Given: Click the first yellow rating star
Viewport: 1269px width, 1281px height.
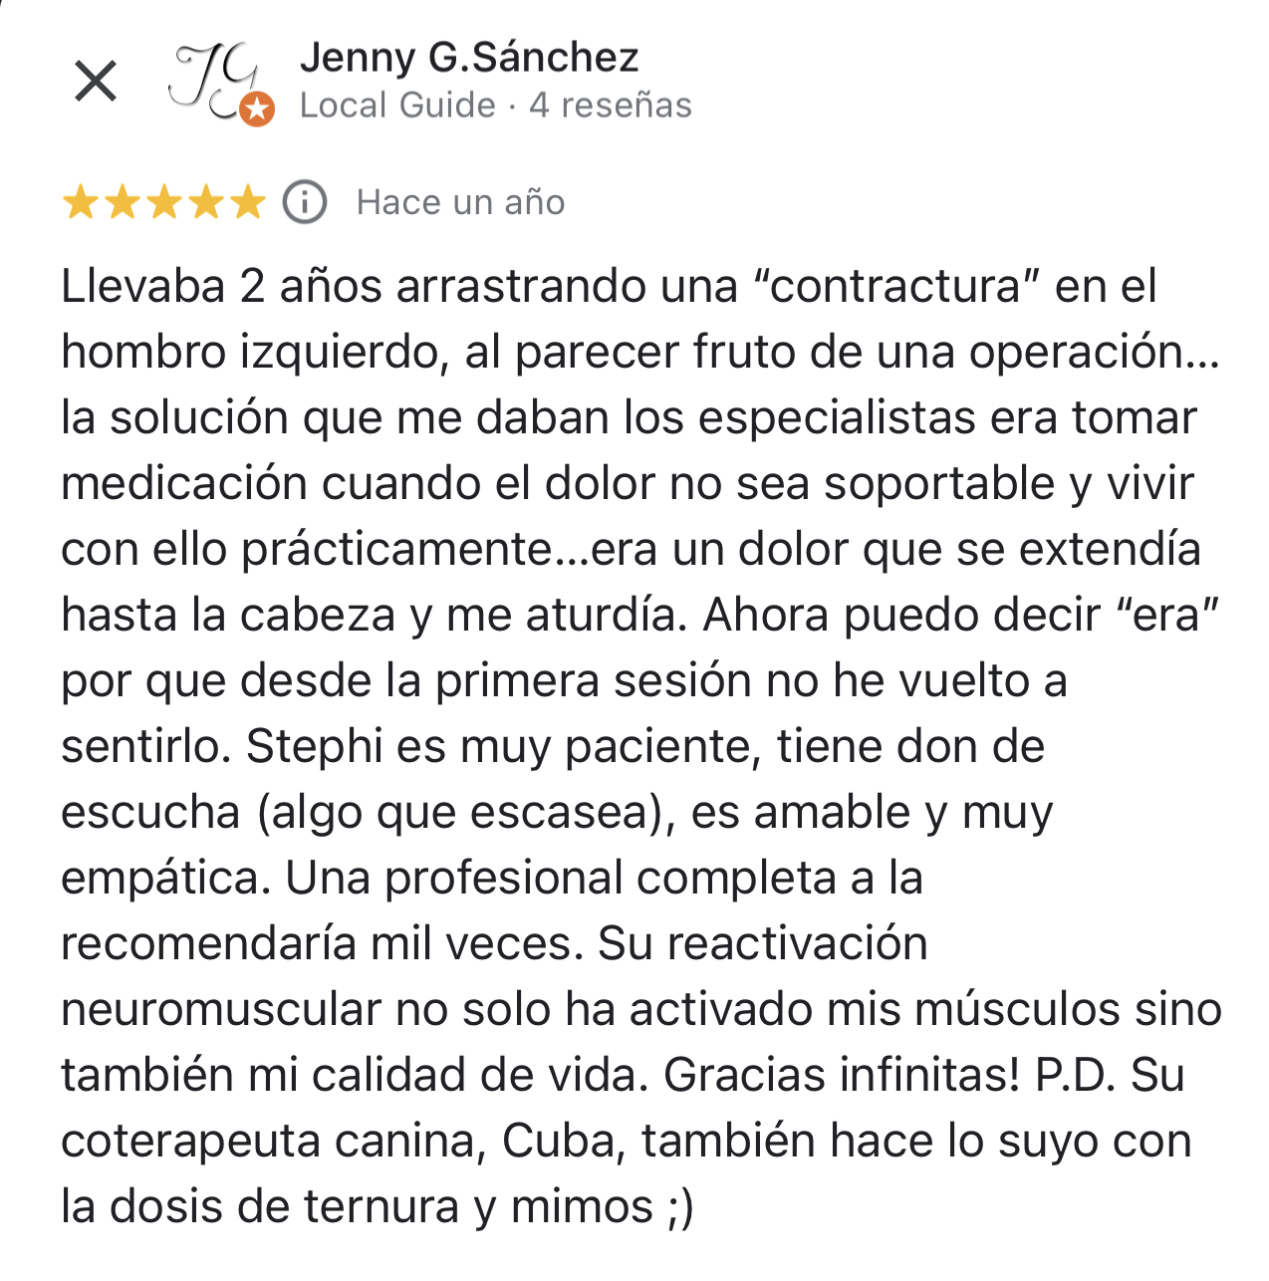Looking at the screenshot, I should pos(80,203).
